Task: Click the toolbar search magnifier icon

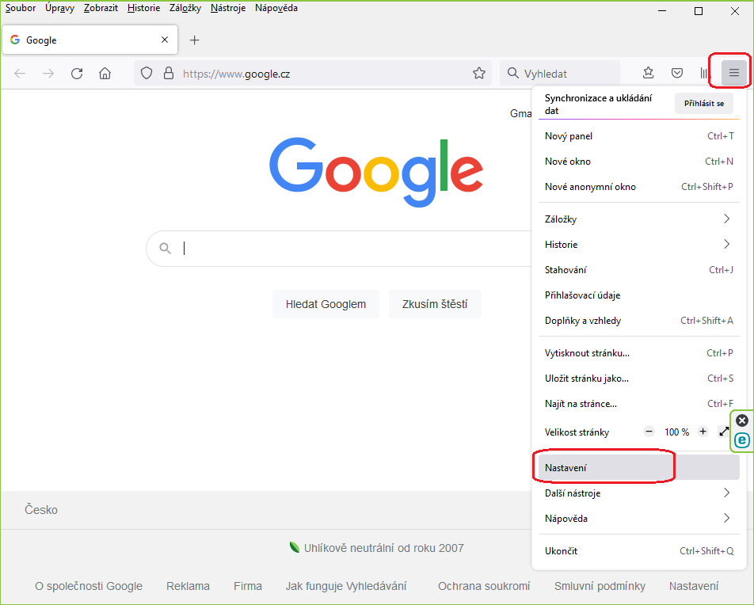Action: (x=513, y=73)
